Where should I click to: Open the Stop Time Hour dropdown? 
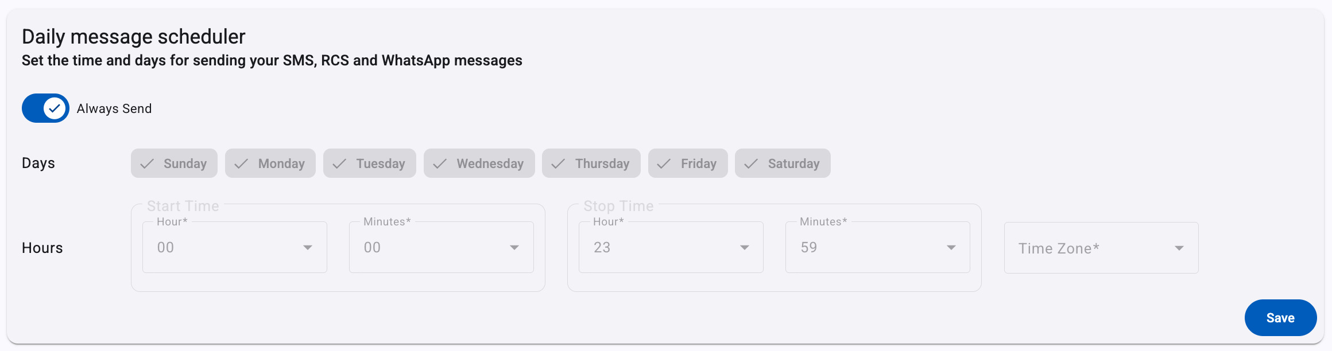coord(671,247)
